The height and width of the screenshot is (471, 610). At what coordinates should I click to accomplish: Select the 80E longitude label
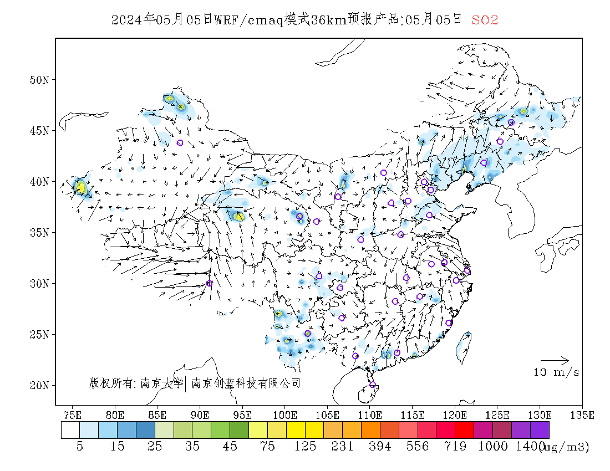(x=115, y=415)
